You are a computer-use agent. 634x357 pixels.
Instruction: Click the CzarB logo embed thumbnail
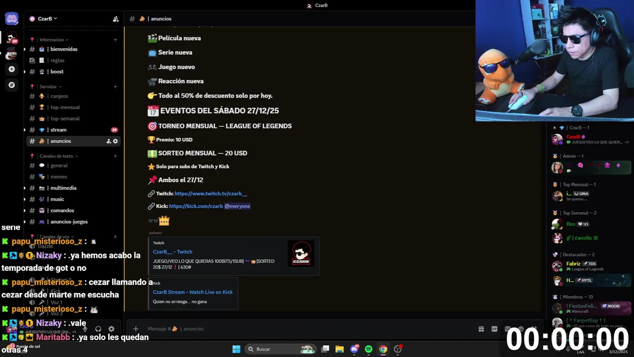point(301,253)
